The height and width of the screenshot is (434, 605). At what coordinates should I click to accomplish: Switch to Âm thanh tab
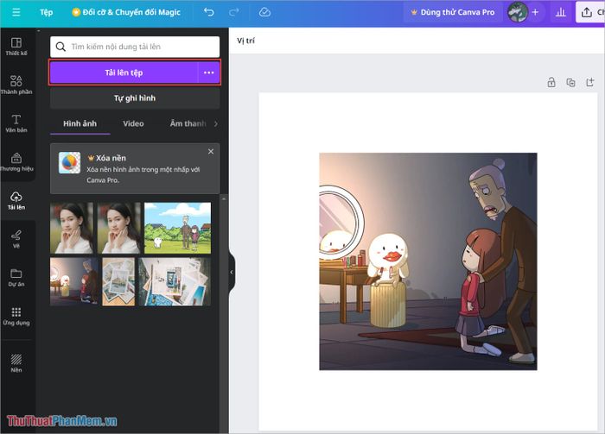click(x=188, y=123)
